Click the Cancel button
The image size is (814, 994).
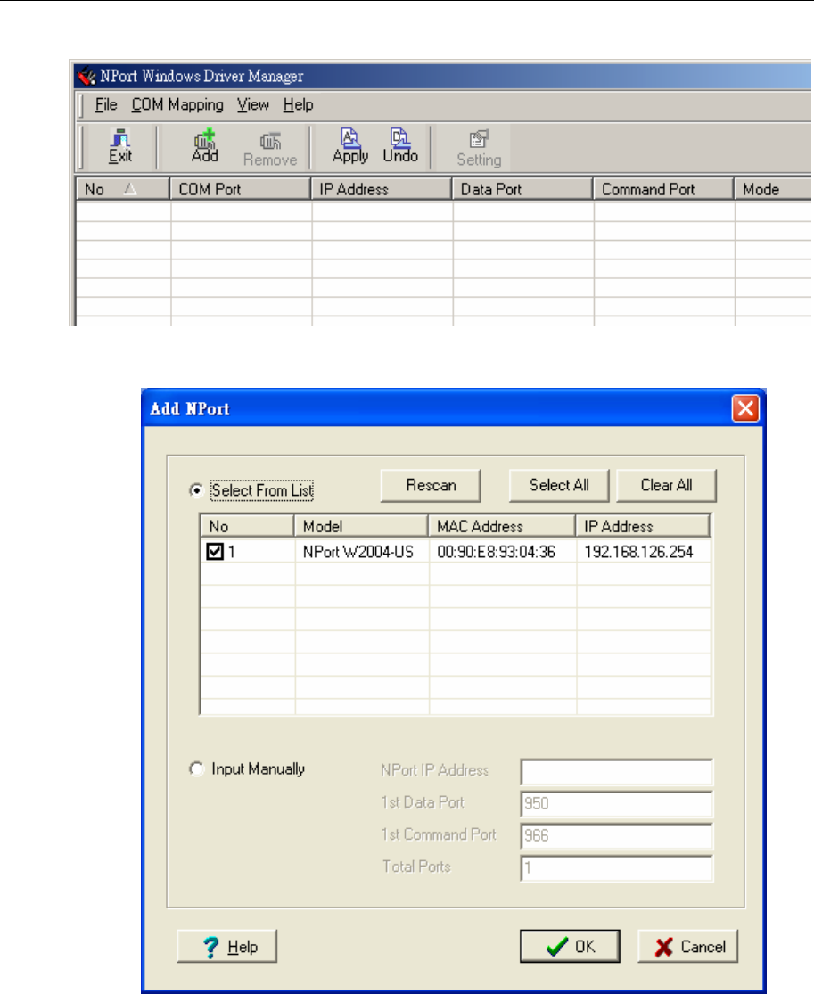tap(687, 946)
